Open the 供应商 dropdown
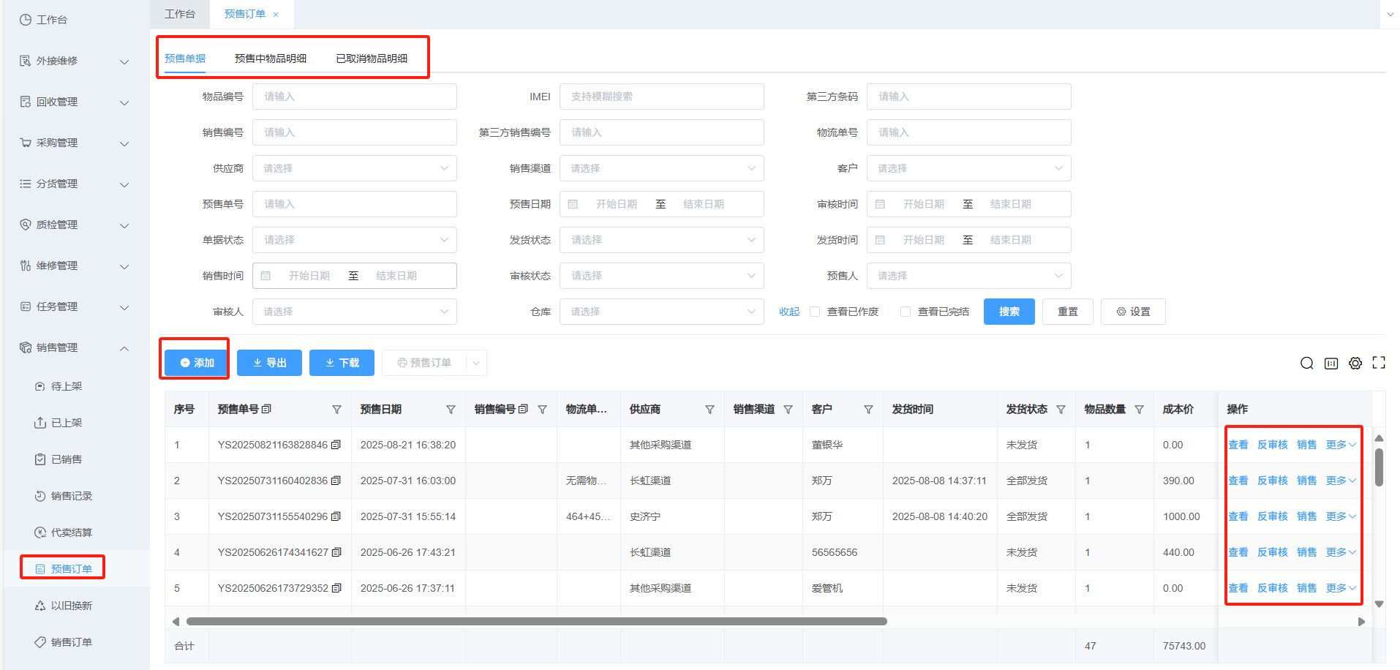This screenshot has width=1400, height=670. (x=354, y=168)
